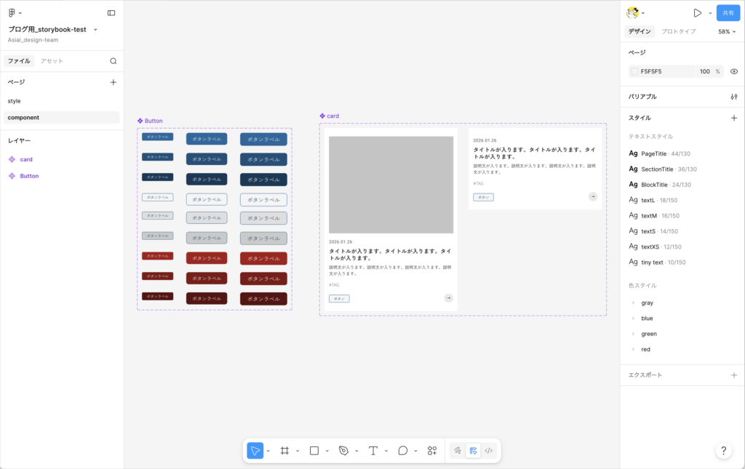
Task: Select the Pen tool
Action: tap(343, 451)
